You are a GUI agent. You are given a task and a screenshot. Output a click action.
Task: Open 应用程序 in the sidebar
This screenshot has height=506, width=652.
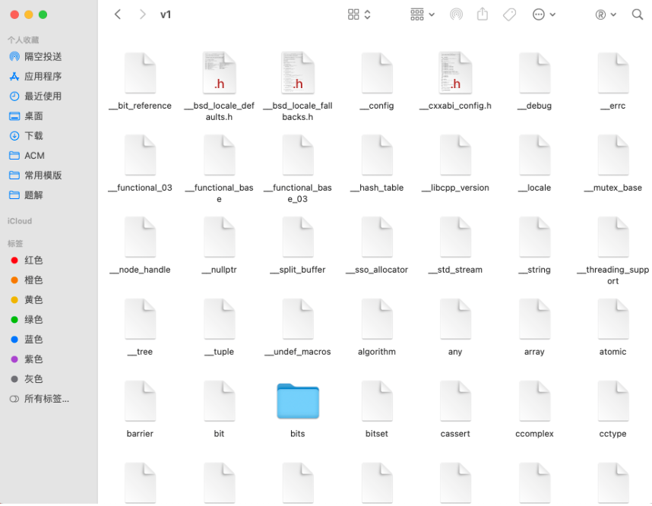point(36,77)
